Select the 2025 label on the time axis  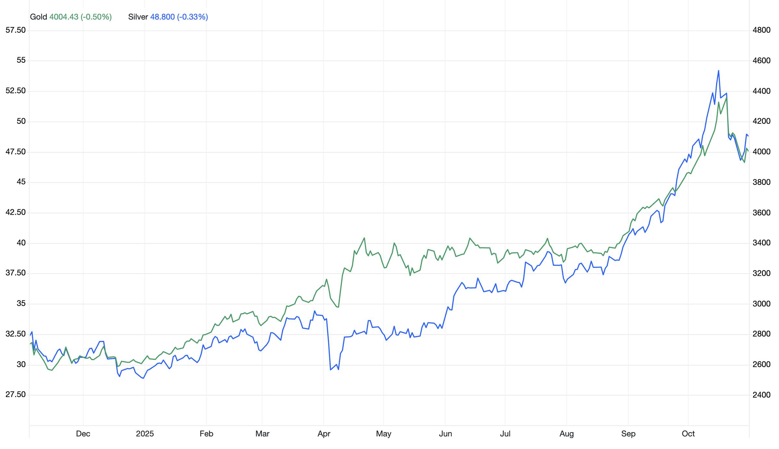point(145,434)
